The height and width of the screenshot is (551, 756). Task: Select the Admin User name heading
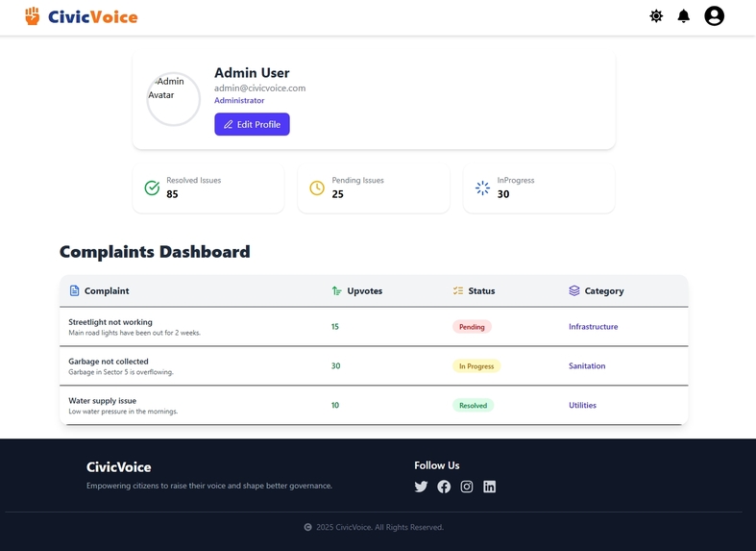[x=252, y=73]
